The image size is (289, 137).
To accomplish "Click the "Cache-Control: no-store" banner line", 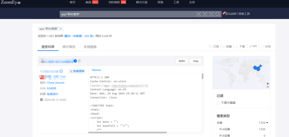I will [108, 81].
